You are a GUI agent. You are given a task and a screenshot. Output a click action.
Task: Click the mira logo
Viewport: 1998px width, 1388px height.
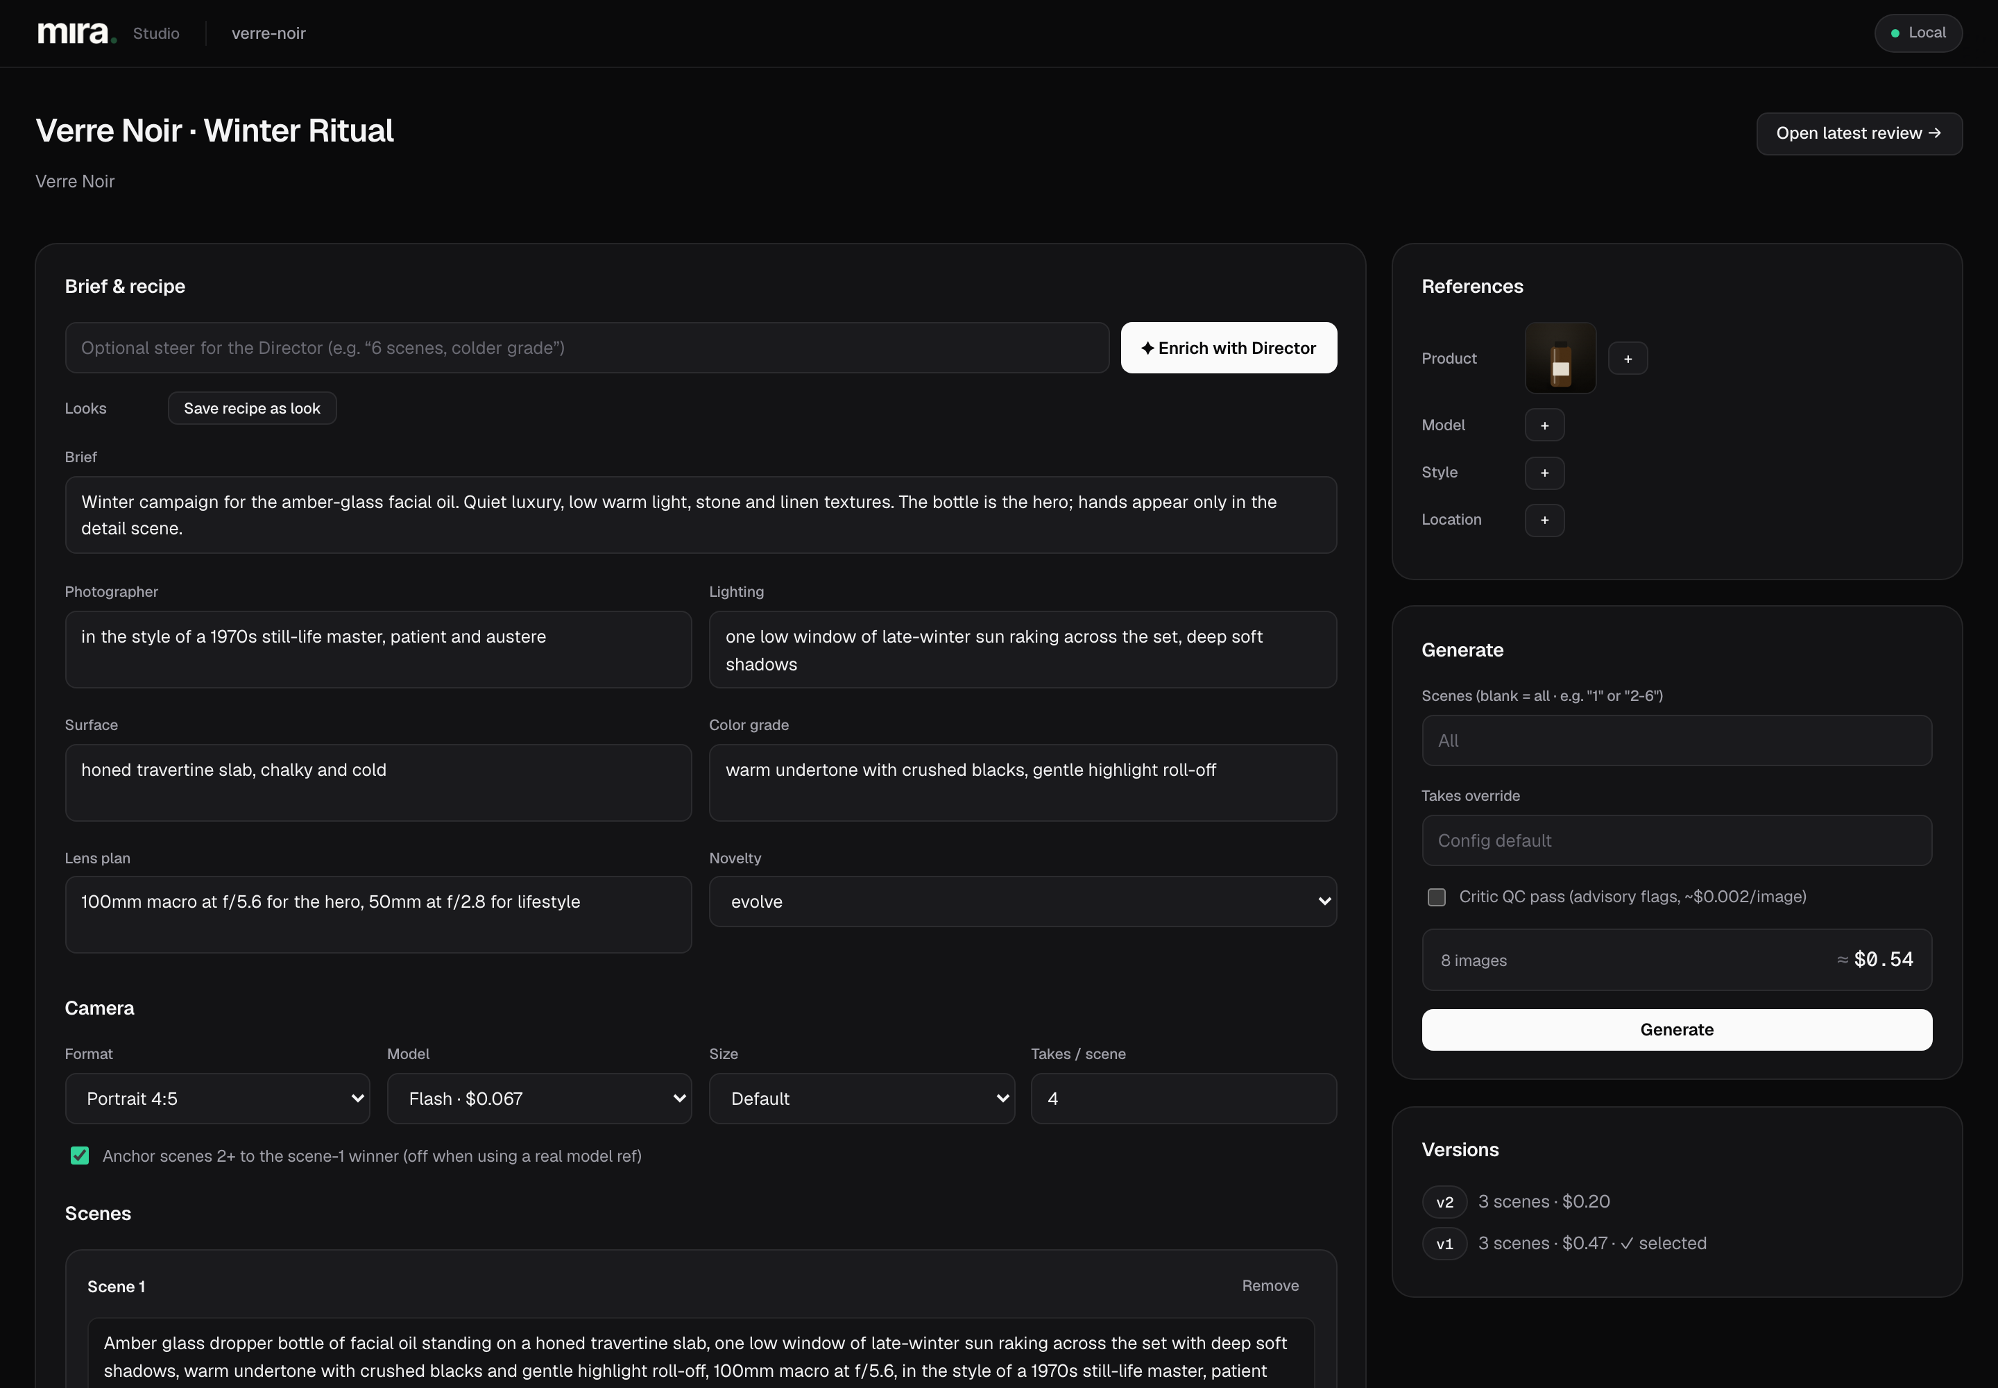click(x=76, y=33)
